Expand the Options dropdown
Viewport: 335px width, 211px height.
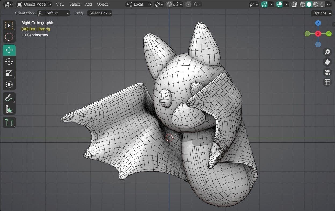[x=322, y=13]
